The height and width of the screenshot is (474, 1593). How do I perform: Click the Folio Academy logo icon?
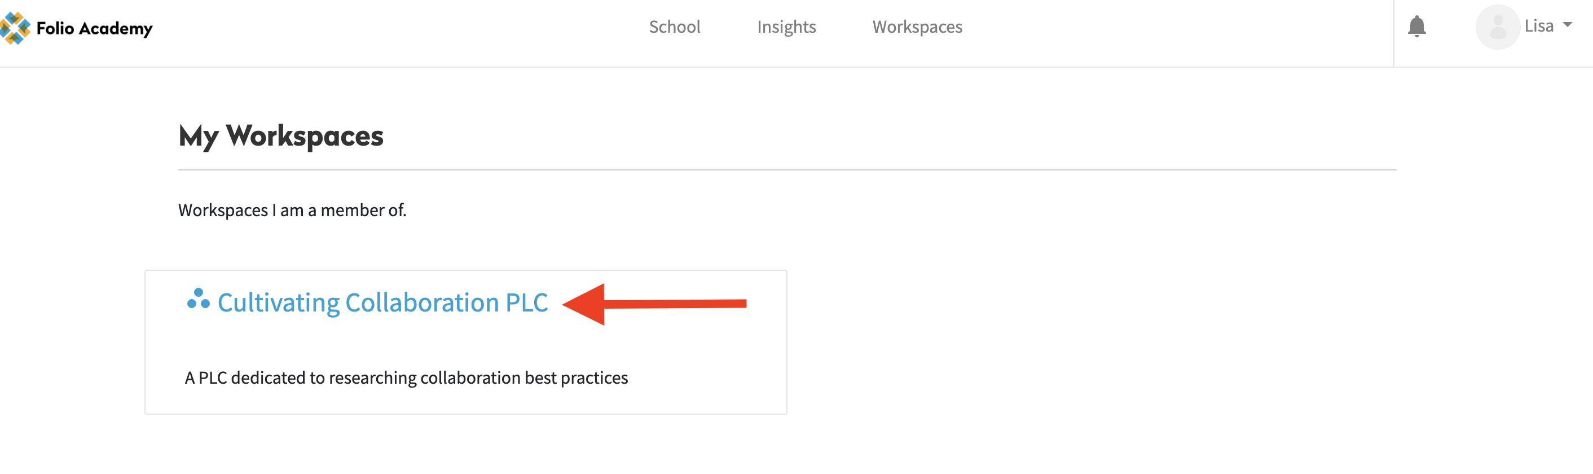pos(15,28)
